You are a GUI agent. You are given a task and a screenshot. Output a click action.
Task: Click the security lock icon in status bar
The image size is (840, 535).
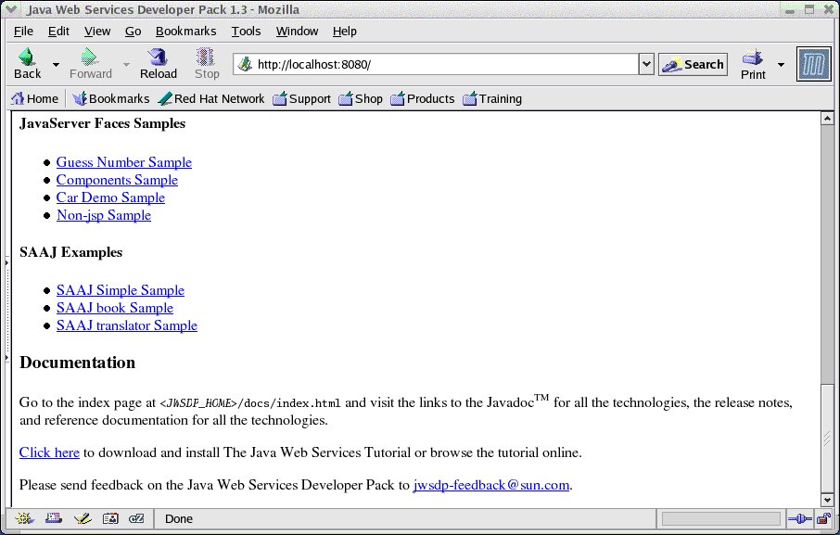pos(822,518)
